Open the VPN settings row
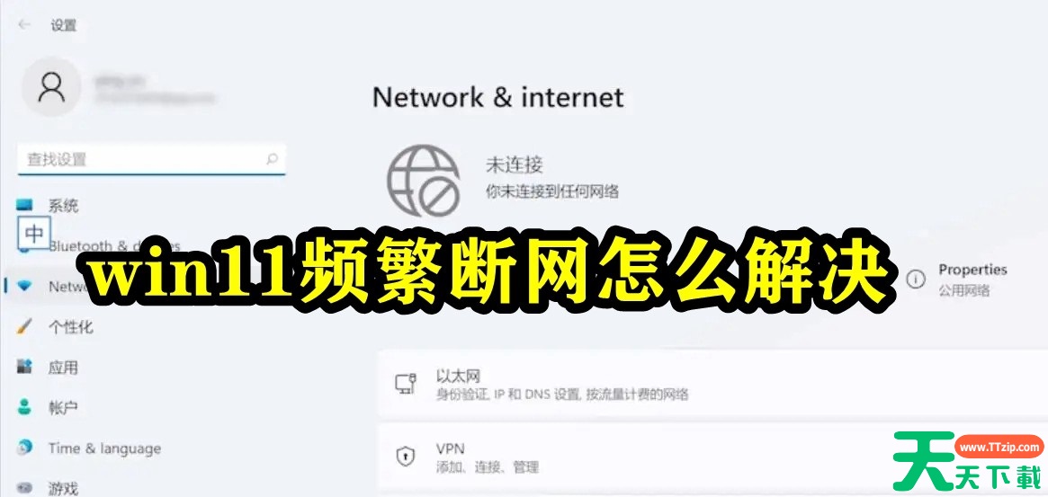The image size is (1048, 497). (712, 457)
